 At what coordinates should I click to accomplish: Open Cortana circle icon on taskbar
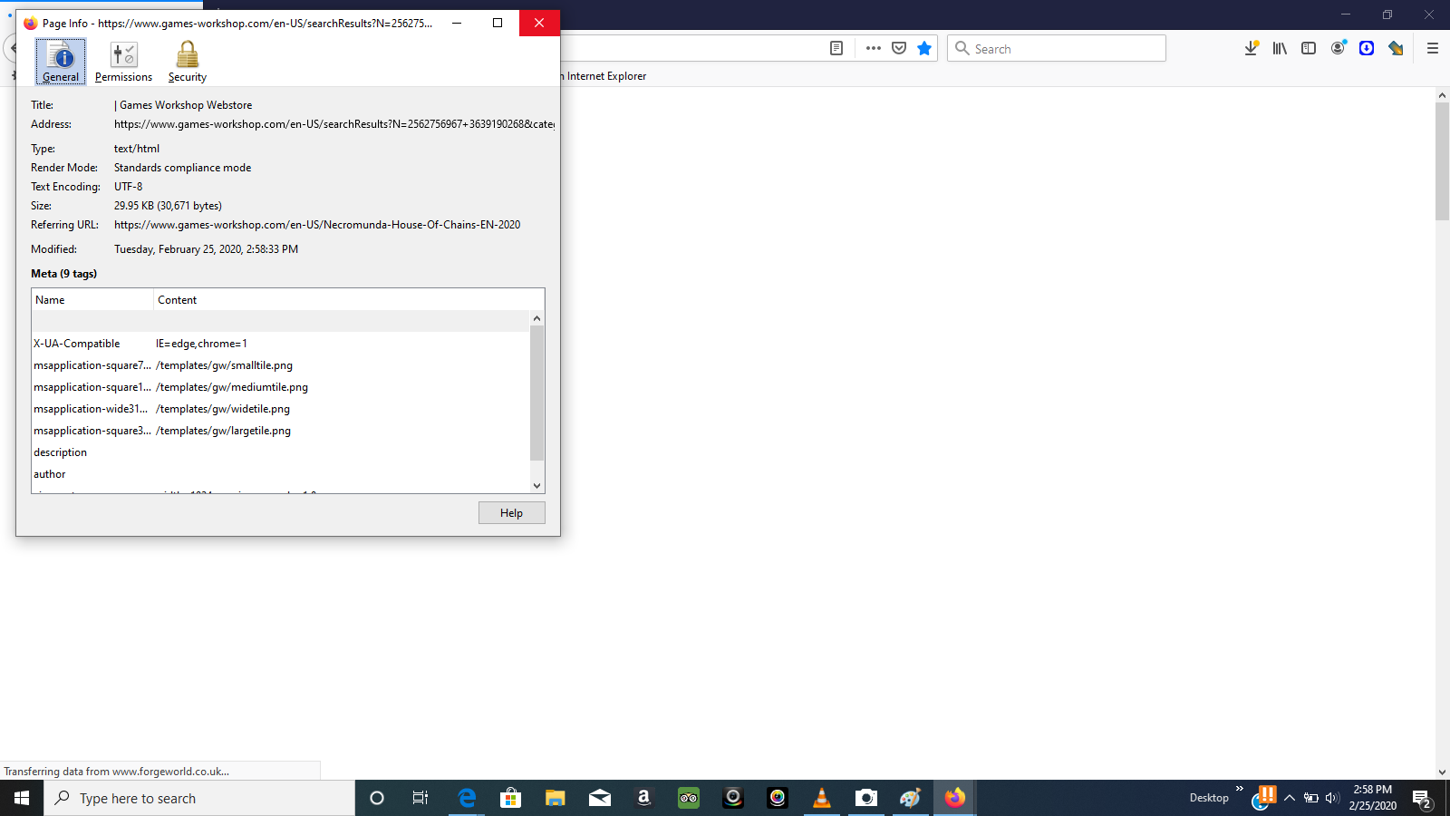click(x=377, y=798)
